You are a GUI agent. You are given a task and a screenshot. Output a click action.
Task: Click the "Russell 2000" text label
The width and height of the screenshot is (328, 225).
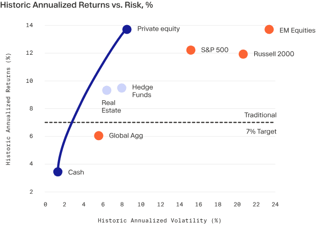[x=273, y=54]
